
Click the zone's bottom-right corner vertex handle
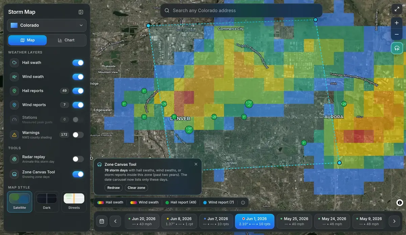tap(339, 163)
